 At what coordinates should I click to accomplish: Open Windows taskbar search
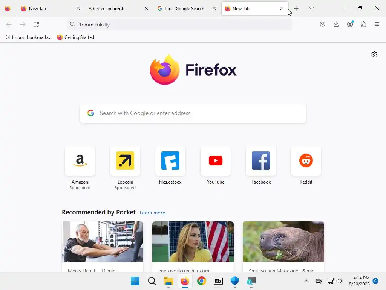[x=152, y=281]
